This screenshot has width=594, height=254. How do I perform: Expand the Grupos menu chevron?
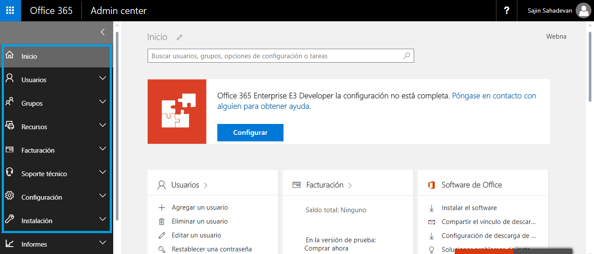click(103, 102)
